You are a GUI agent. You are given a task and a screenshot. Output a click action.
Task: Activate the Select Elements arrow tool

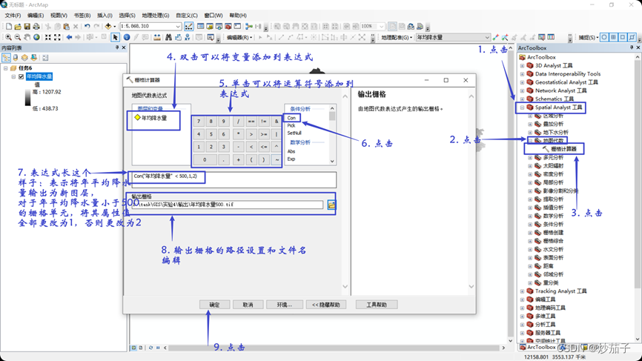tap(116, 37)
